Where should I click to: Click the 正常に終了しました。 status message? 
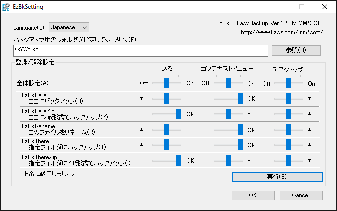click(x=49, y=174)
